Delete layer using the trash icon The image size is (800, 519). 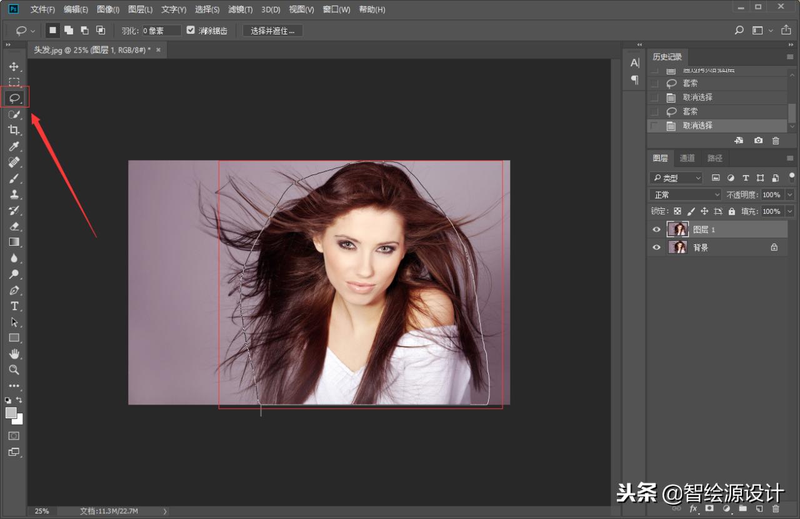tap(776, 509)
